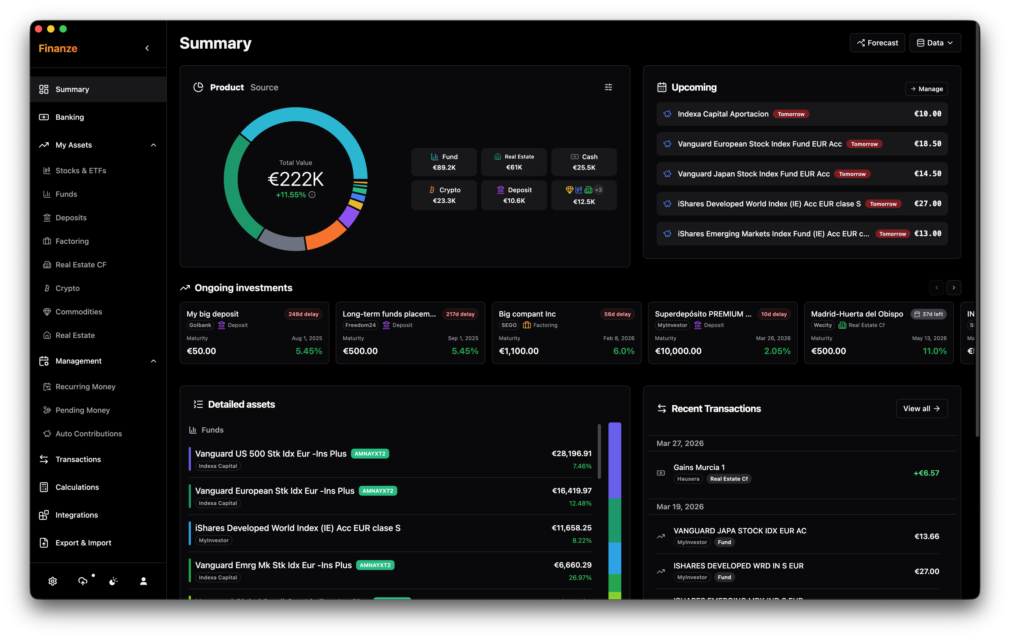The image size is (1010, 639).
Task: Click the Manage button in Upcoming
Action: coord(926,88)
